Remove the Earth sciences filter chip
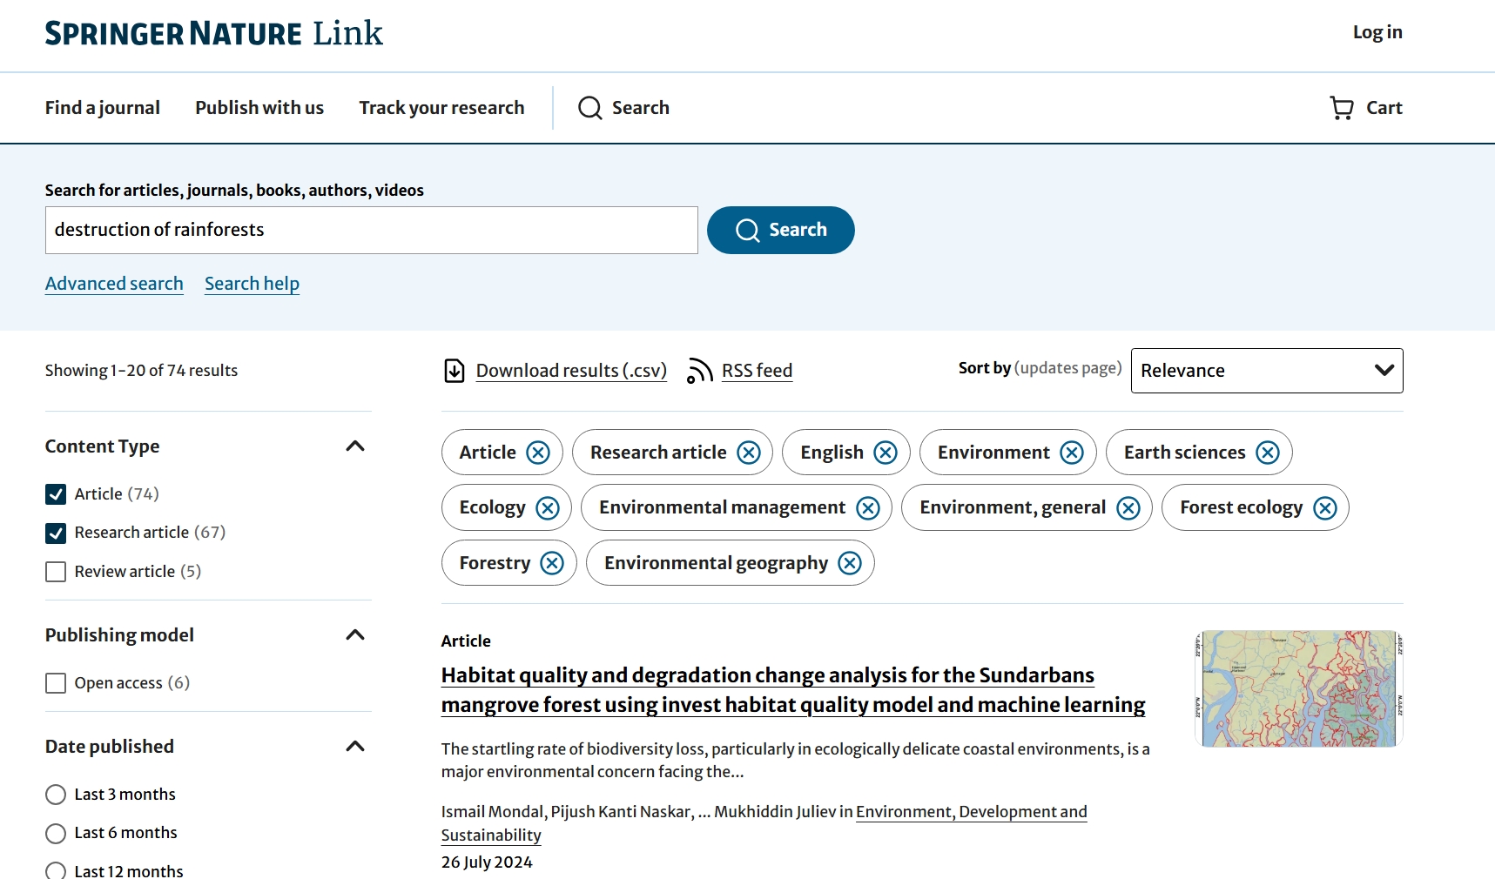Viewport: 1495px width, 879px height. pos(1267,453)
